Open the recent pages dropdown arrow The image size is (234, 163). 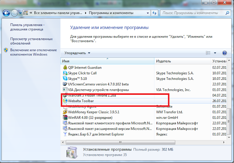[20, 13]
